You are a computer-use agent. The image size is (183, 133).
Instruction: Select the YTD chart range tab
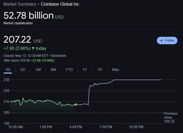69,70
